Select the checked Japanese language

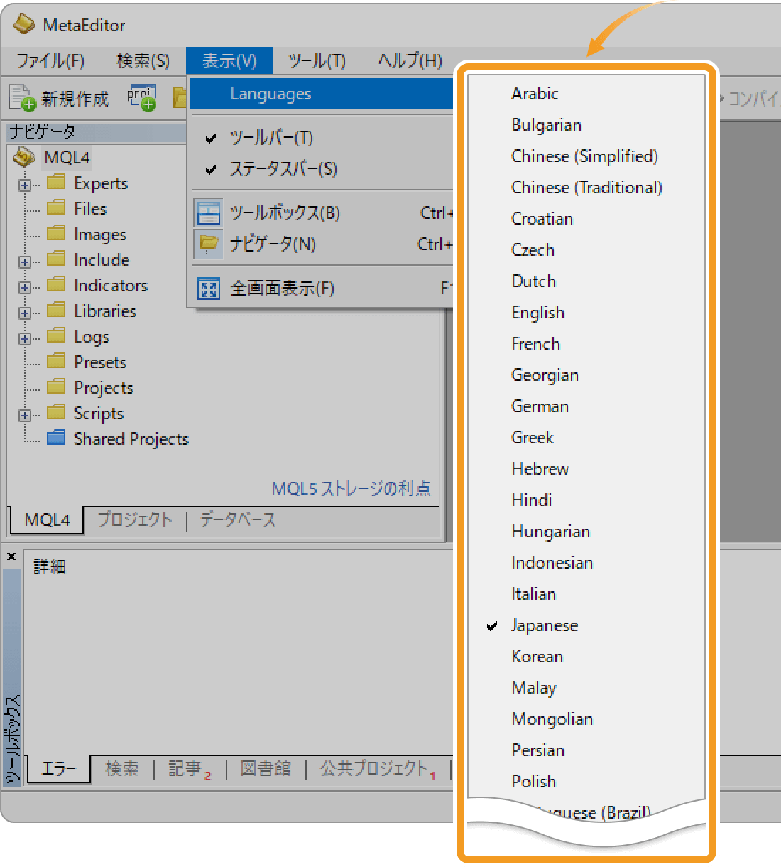[x=586, y=625]
